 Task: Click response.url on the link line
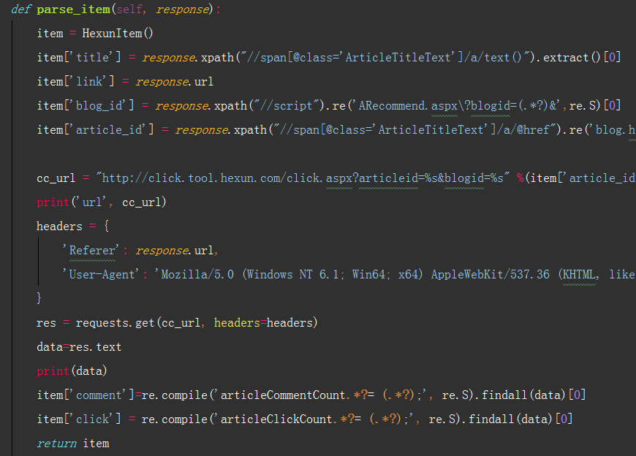(x=175, y=81)
